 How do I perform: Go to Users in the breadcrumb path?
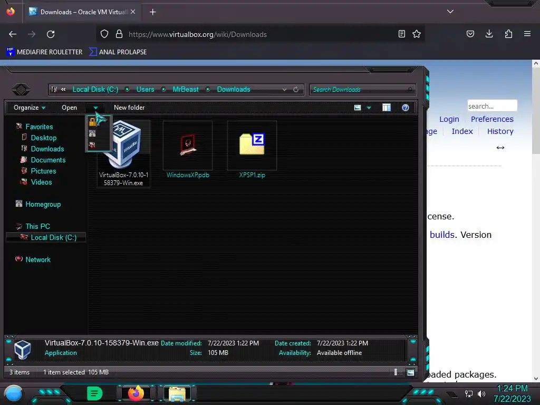(145, 90)
